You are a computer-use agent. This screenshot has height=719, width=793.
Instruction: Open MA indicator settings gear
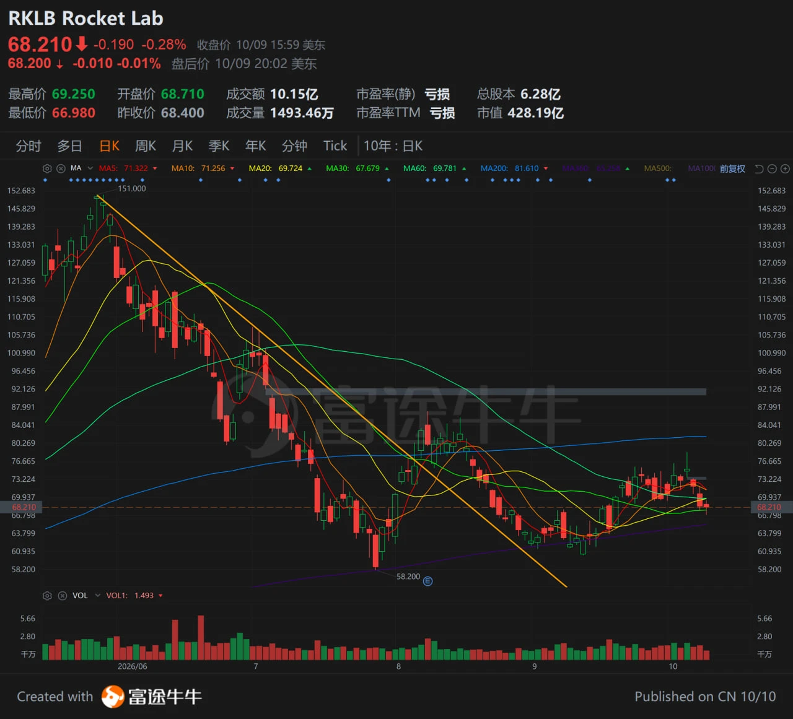47,168
